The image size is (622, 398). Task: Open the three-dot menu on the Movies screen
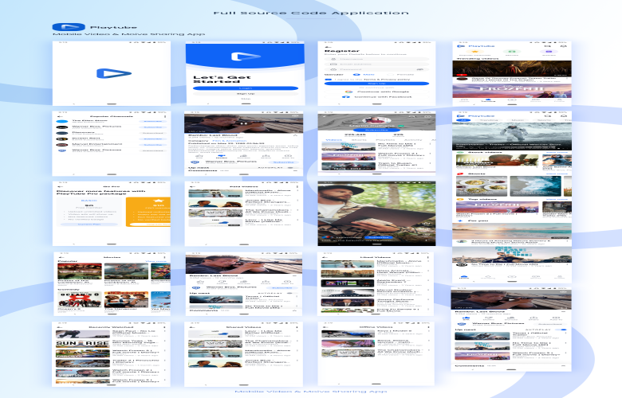pyautogui.click(x=165, y=257)
